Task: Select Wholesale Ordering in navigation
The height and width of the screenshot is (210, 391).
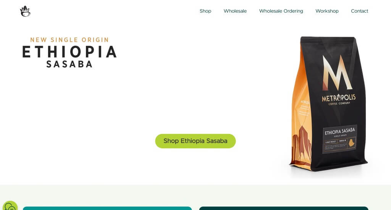Action: coord(281,11)
